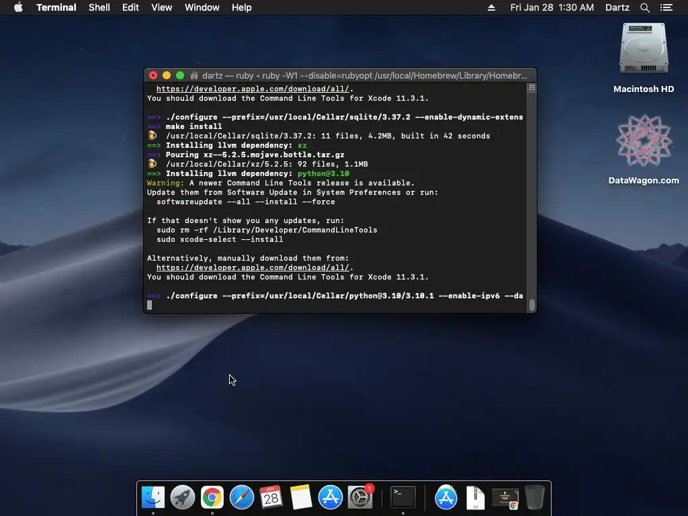Viewport: 688px width, 516px height.
Task: Open the Window menu
Action: point(202,7)
